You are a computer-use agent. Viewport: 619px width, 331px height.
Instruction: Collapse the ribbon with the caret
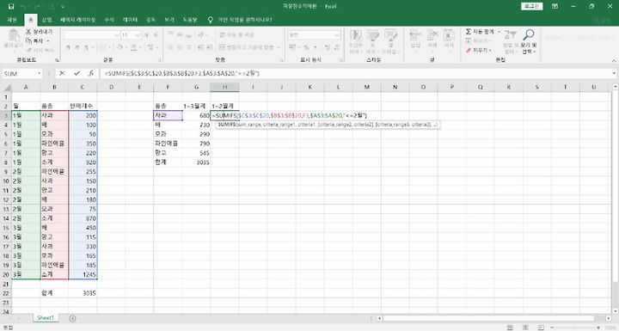pos(614,60)
